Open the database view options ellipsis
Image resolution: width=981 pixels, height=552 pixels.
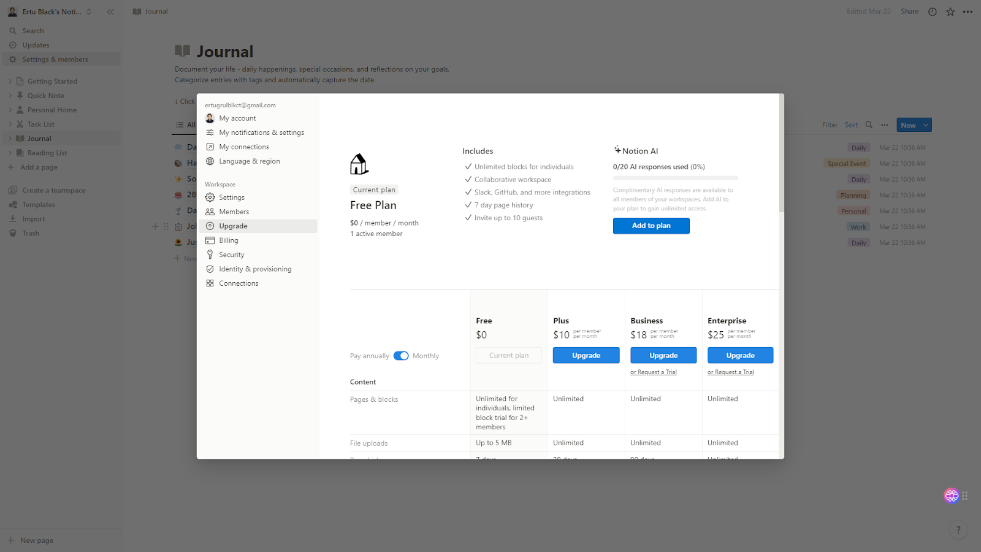[x=885, y=125]
